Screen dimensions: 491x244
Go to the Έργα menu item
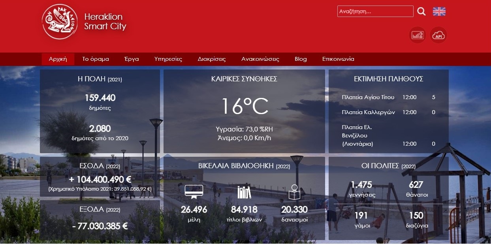coord(132,59)
